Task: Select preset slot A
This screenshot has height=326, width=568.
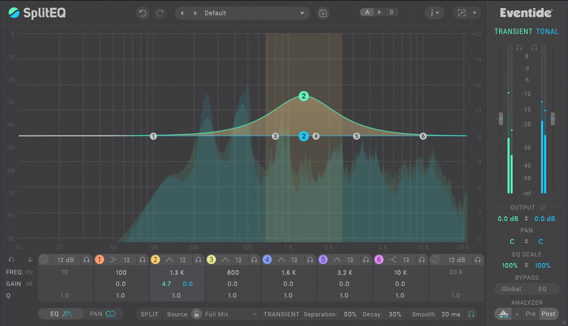Action: pos(367,12)
